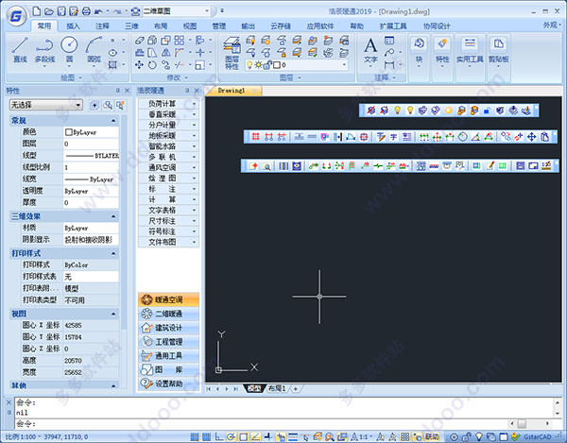This screenshot has width=567, height=443.
Task: Open the 设置帮助 module
Action: tap(168, 383)
